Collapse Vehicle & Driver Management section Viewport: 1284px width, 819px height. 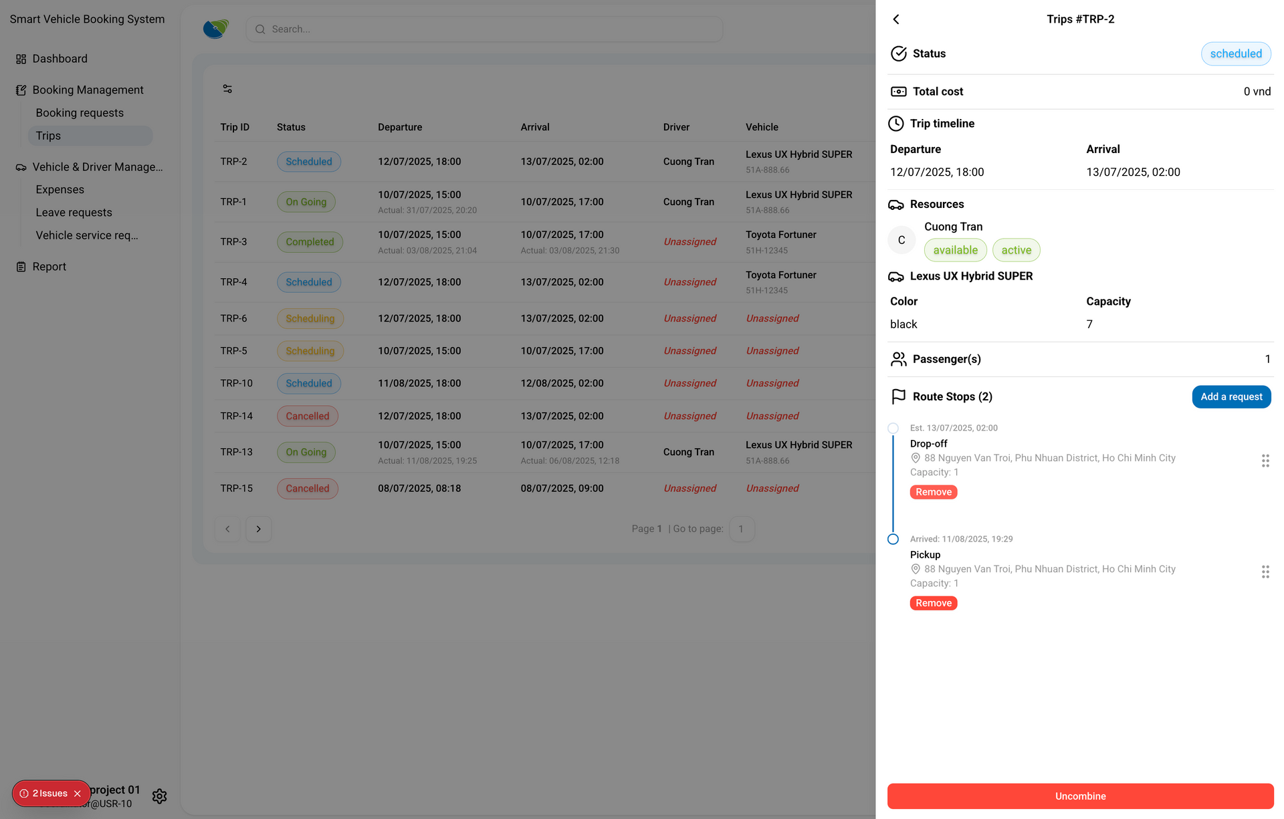[97, 167]
